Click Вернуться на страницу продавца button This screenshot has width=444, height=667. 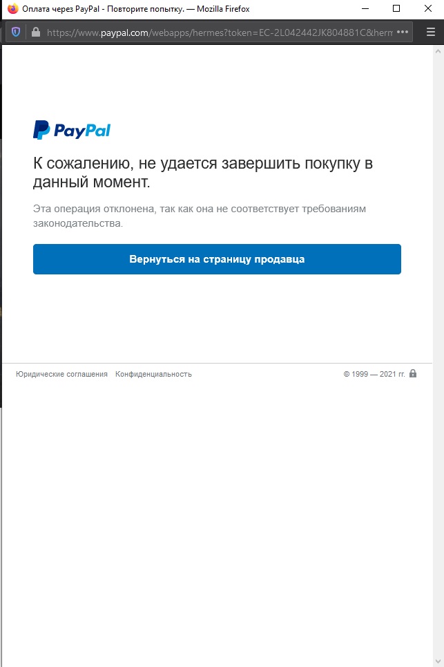217,259
